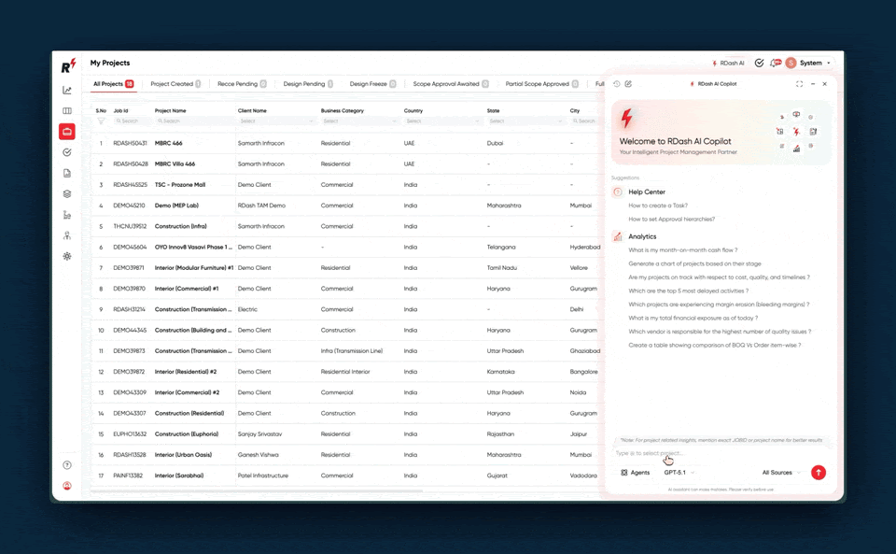Select the Recce Pending tab

pos(242,84)
